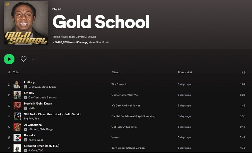
Task: Like the playlist with the heart icon
Action: point(24,59)
